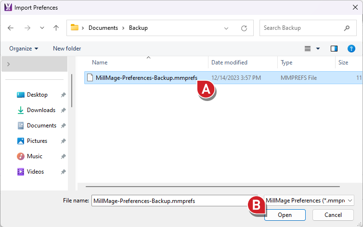Screen dimensions: 363x227
Task: Open the Organize dropdown menu
Action: (x=24, y=49)
